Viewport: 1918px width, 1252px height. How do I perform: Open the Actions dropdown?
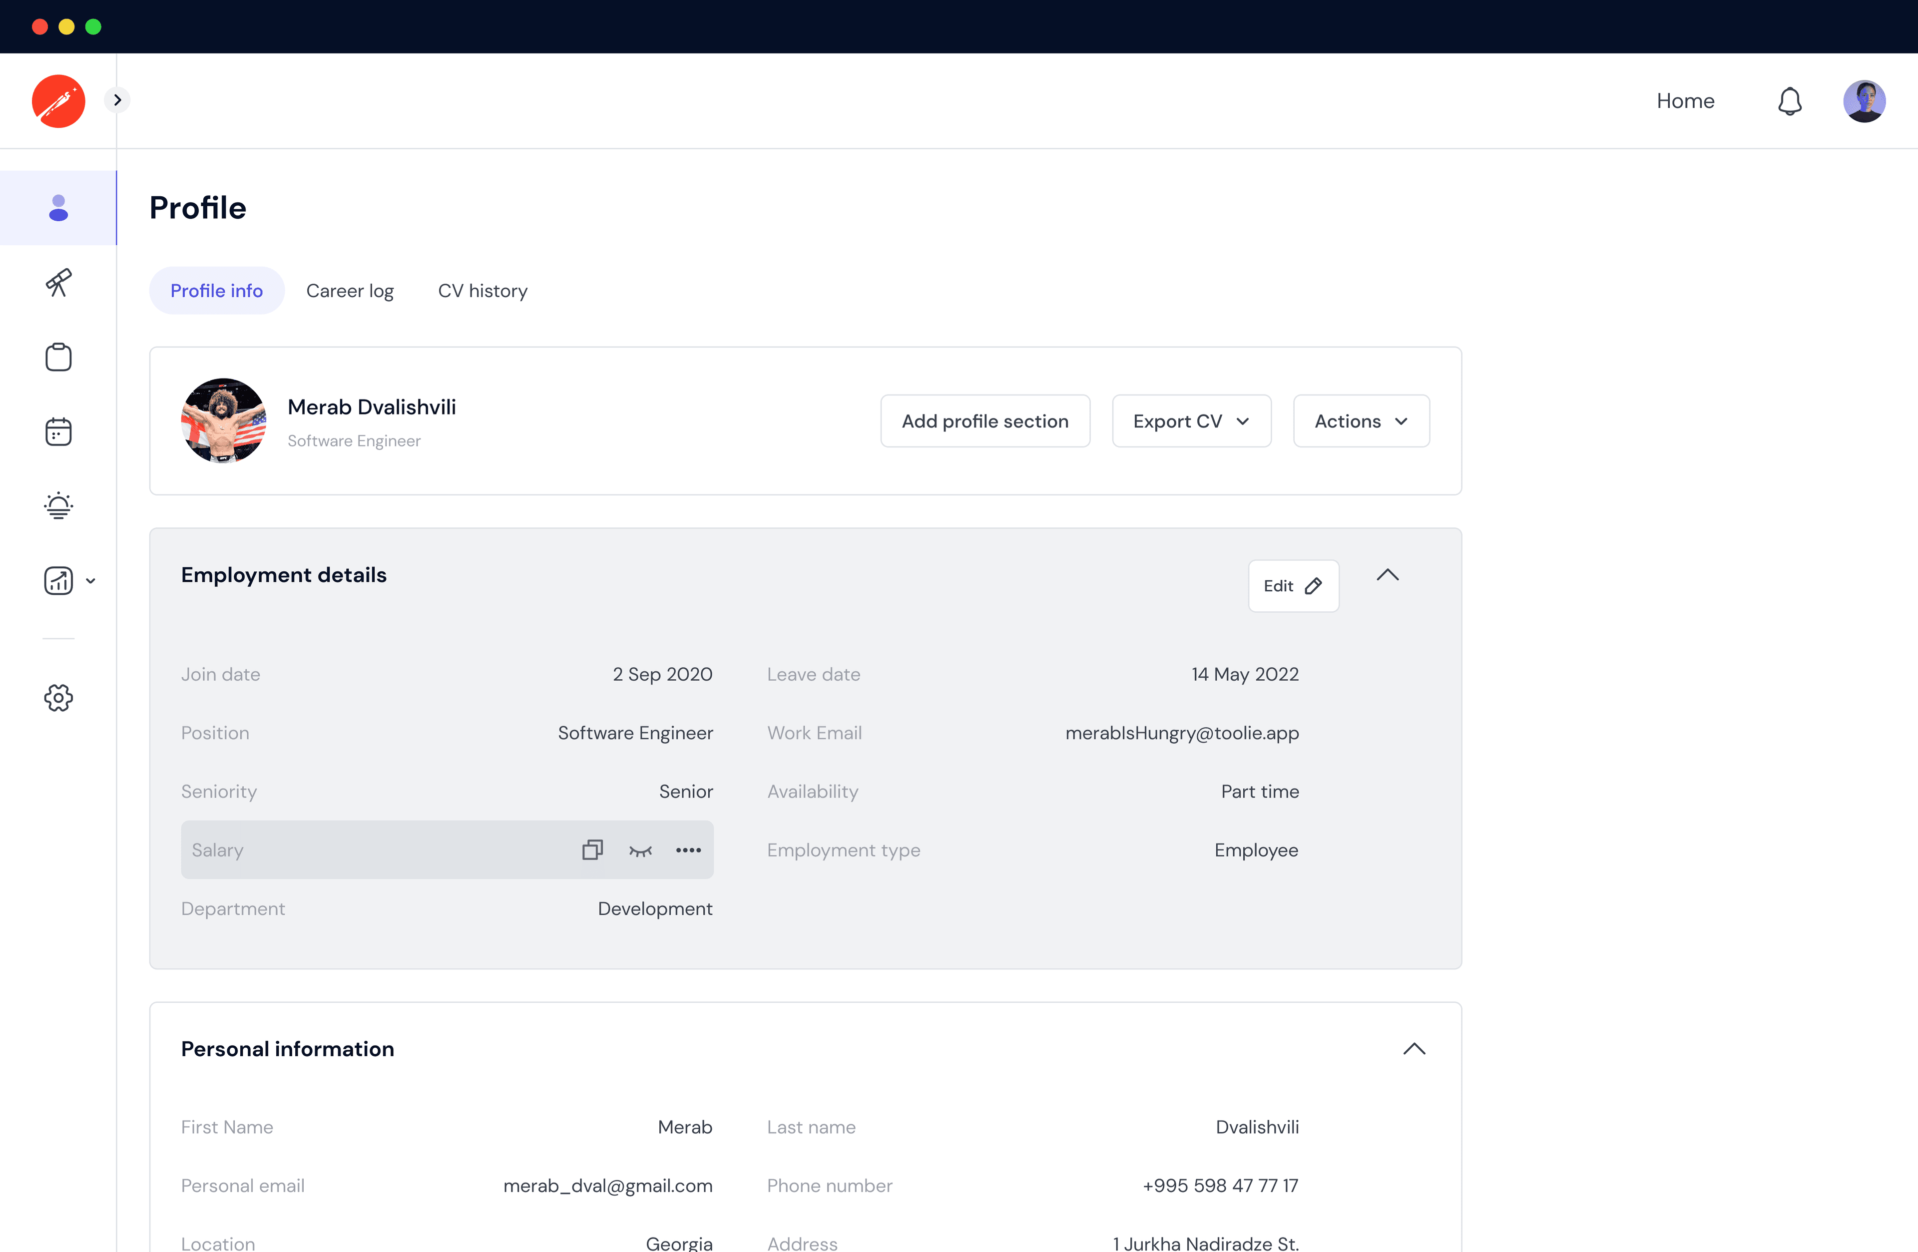1360,420
